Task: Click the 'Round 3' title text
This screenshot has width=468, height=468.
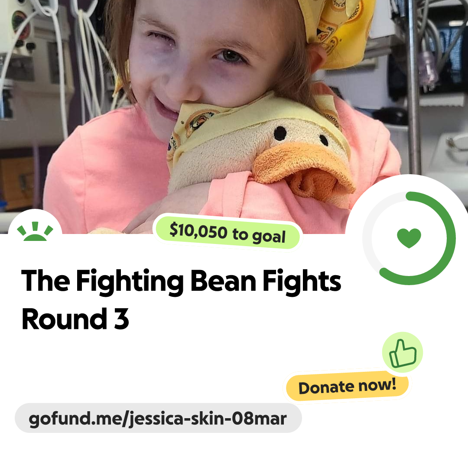Action: 75,319
